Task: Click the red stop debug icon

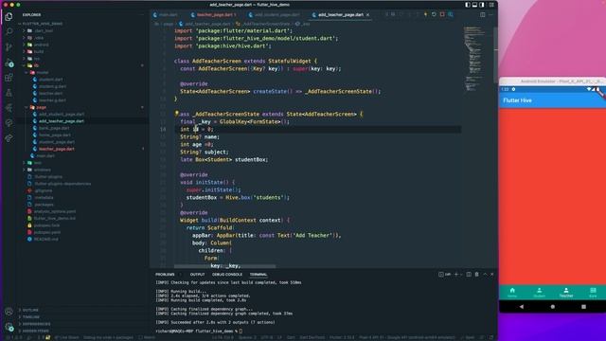Action: (442, 15)
